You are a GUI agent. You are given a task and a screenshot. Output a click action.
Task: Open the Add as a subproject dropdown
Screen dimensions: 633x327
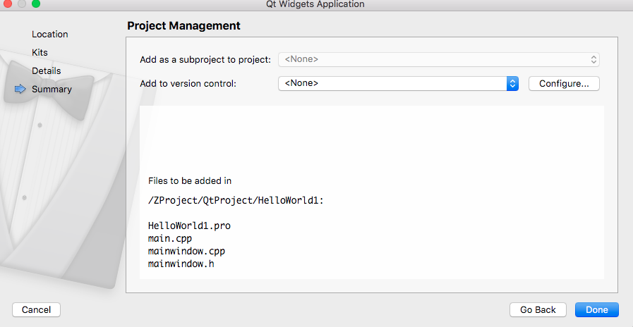[439, 59]
